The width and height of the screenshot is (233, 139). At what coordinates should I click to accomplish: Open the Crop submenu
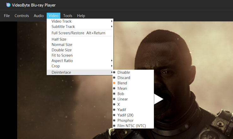click(x=56, y=66)
